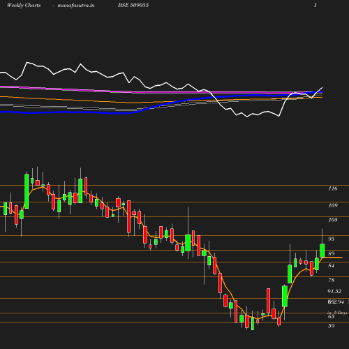Select the 89 price level label
The height and width of the screenshot is (349, 349).
(331, 253)
